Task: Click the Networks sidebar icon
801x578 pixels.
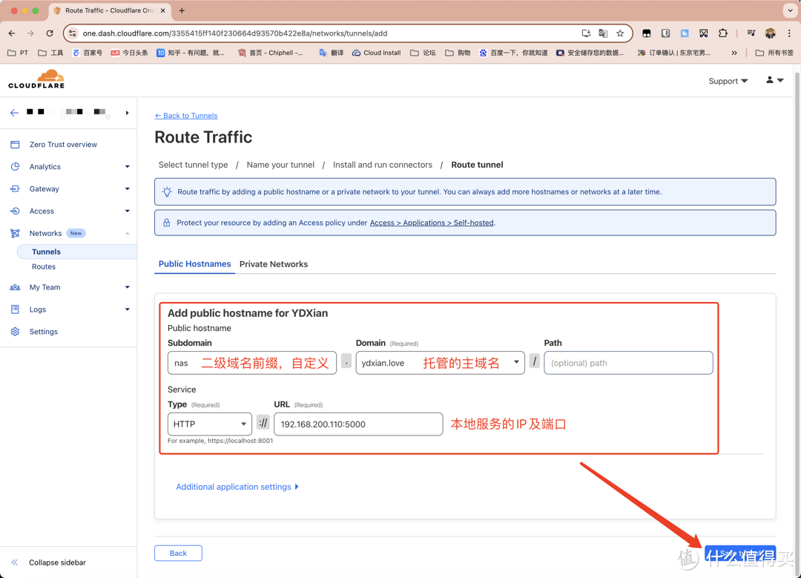Action: (15, 233)
